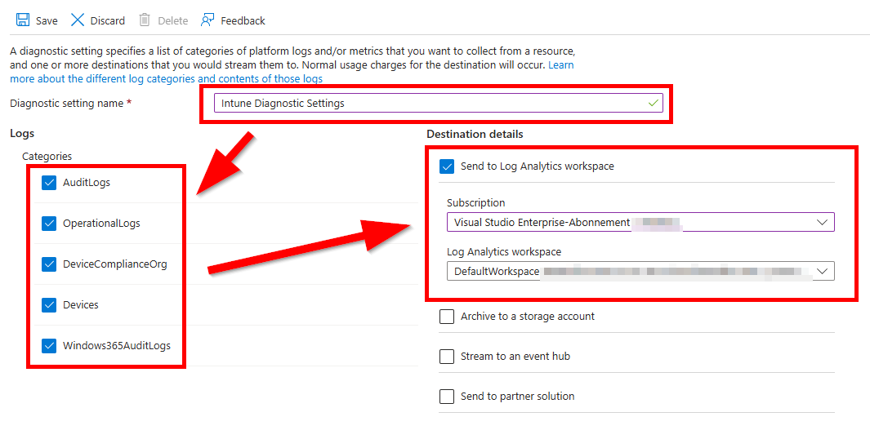The image size is (870, 439).
Task: Uncheck the OperationalLogs checkbox
Action: pyautogui.click(x=49, y=224)
